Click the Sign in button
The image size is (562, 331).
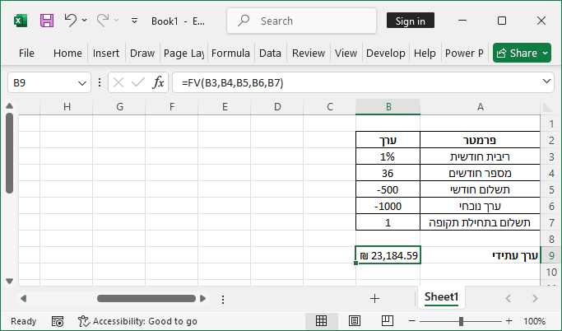(x=411, y=21)
